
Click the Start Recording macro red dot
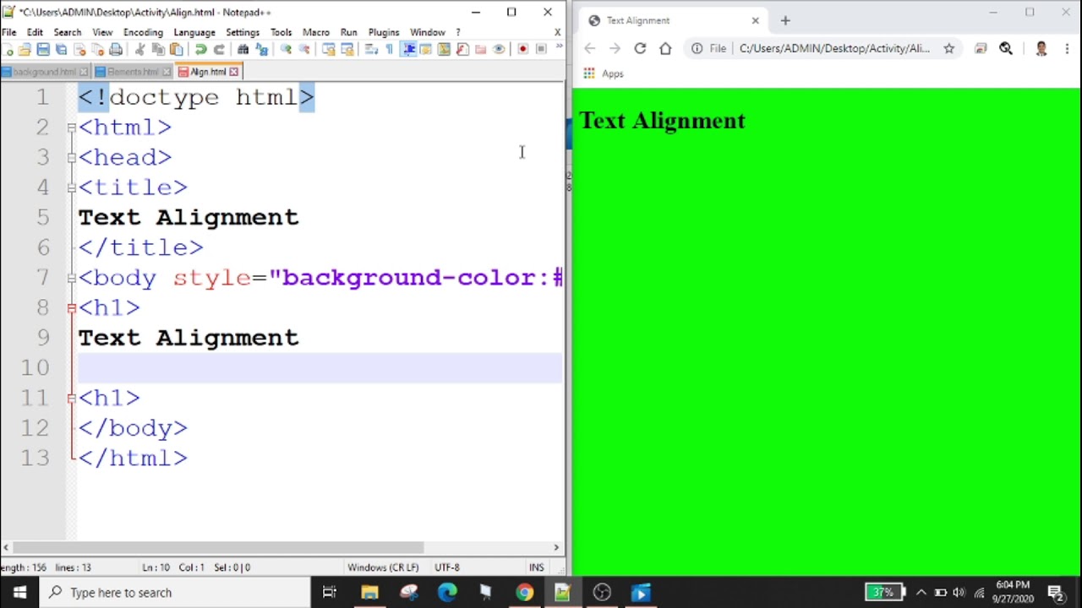point(522,49)
